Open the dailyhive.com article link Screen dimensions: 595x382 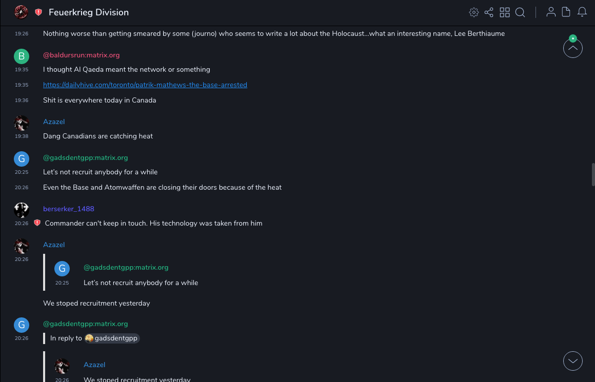(145, 85)
